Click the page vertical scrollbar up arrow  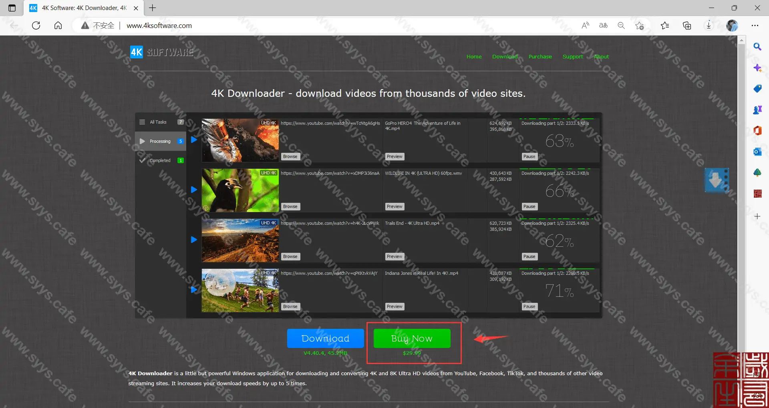[x=741, y=40]
